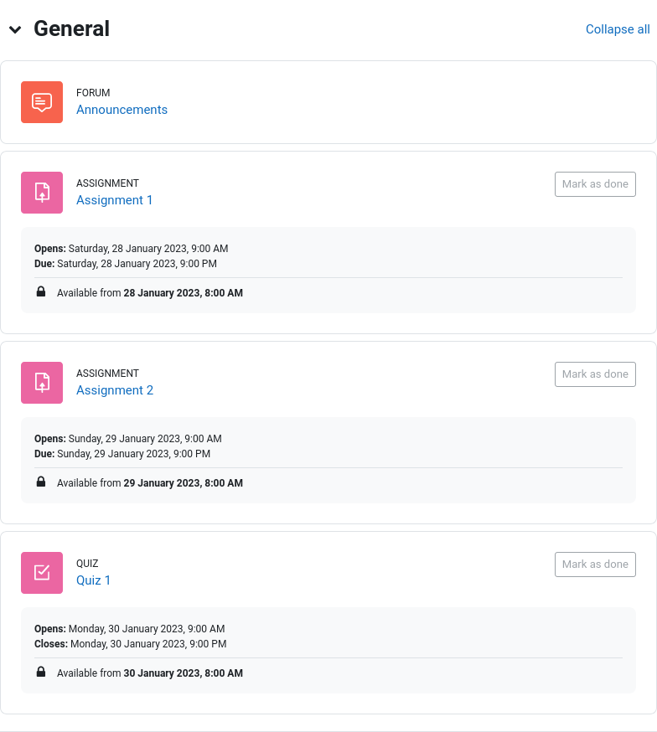The width and height of the screenshot is (657, 732).
Task: Click the pink Assignment 1 upload icon
Action: [42, 193]
